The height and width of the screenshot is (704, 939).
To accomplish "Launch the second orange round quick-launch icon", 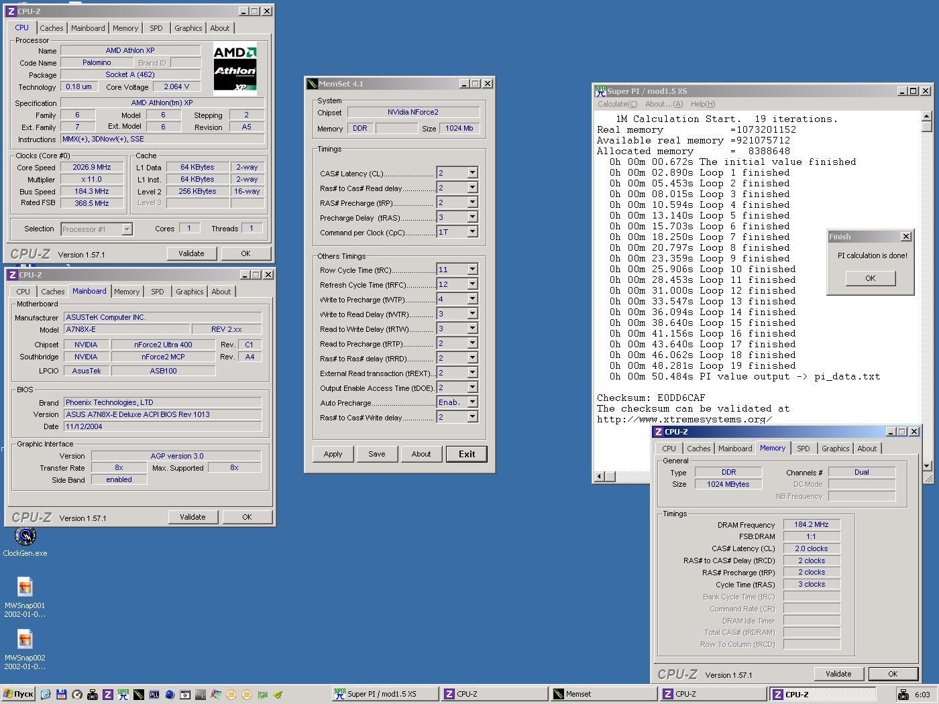I will [246, 695].
